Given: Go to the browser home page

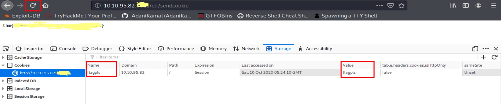Looking at the screenshot, I should 45,5.
